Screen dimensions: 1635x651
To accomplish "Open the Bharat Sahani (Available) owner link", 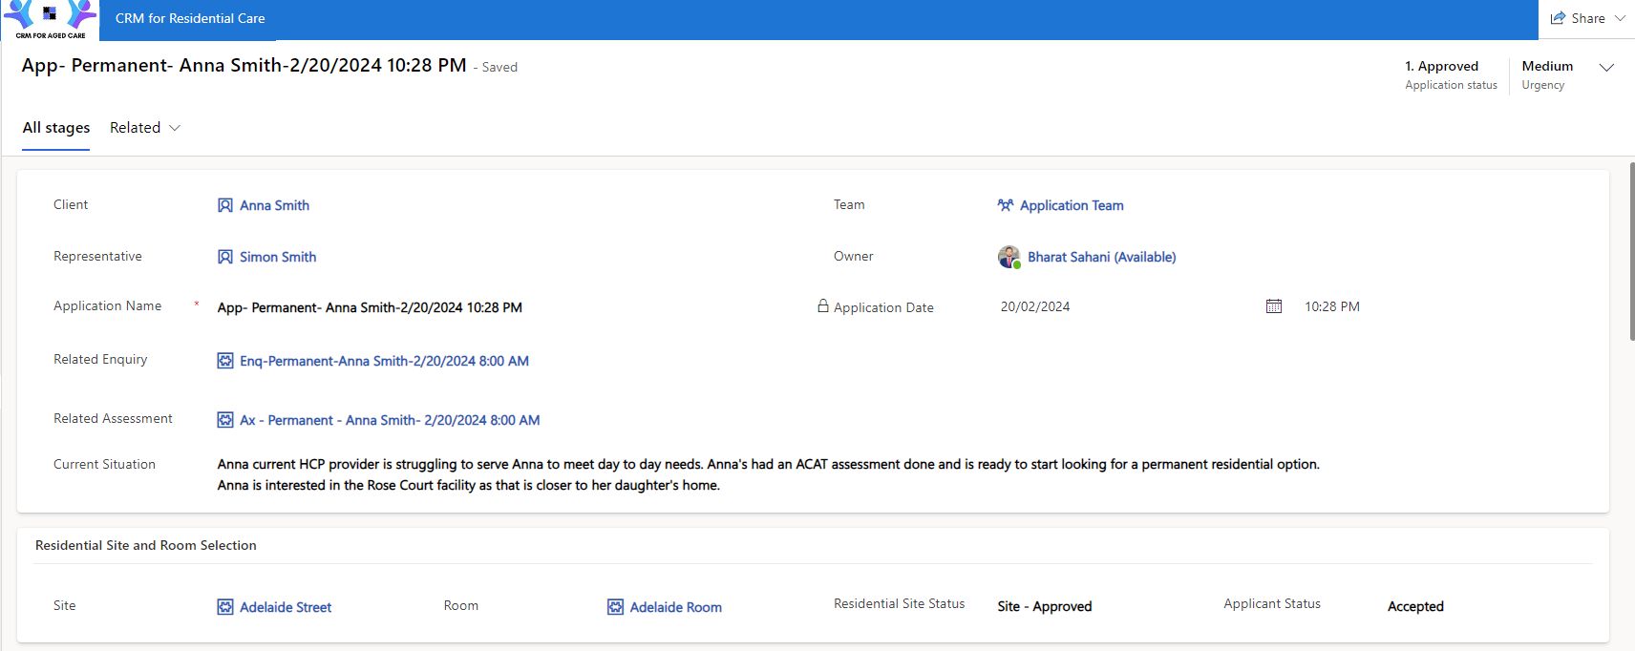I will pos(1102,257).
